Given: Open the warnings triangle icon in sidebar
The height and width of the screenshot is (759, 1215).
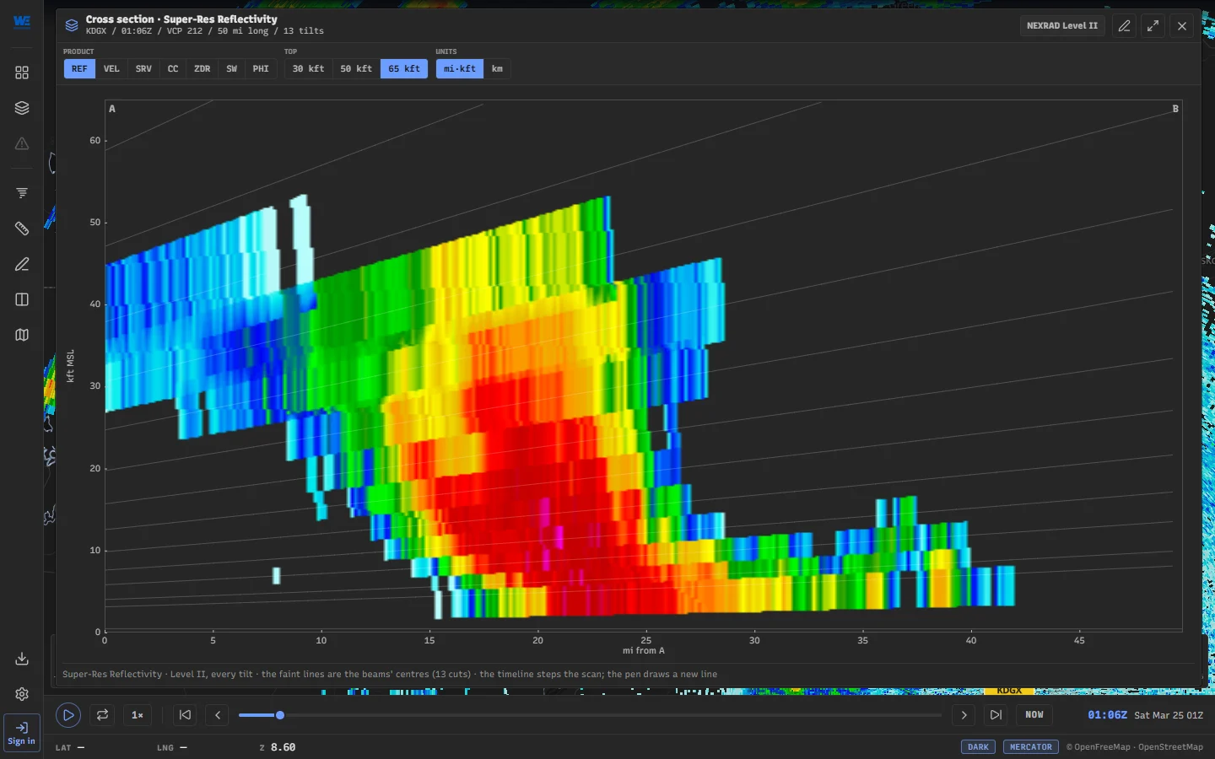Looking at the screenshot, I should 22,143.
